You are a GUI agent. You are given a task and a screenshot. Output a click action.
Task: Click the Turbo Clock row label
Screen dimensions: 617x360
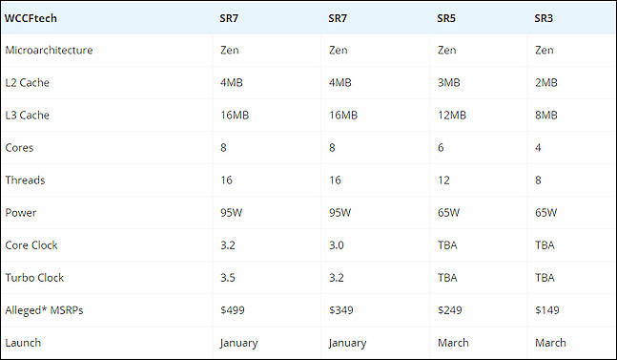click(34, 278)
